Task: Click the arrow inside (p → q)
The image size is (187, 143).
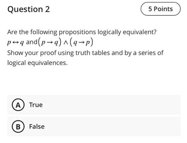Action: [49, 43]
